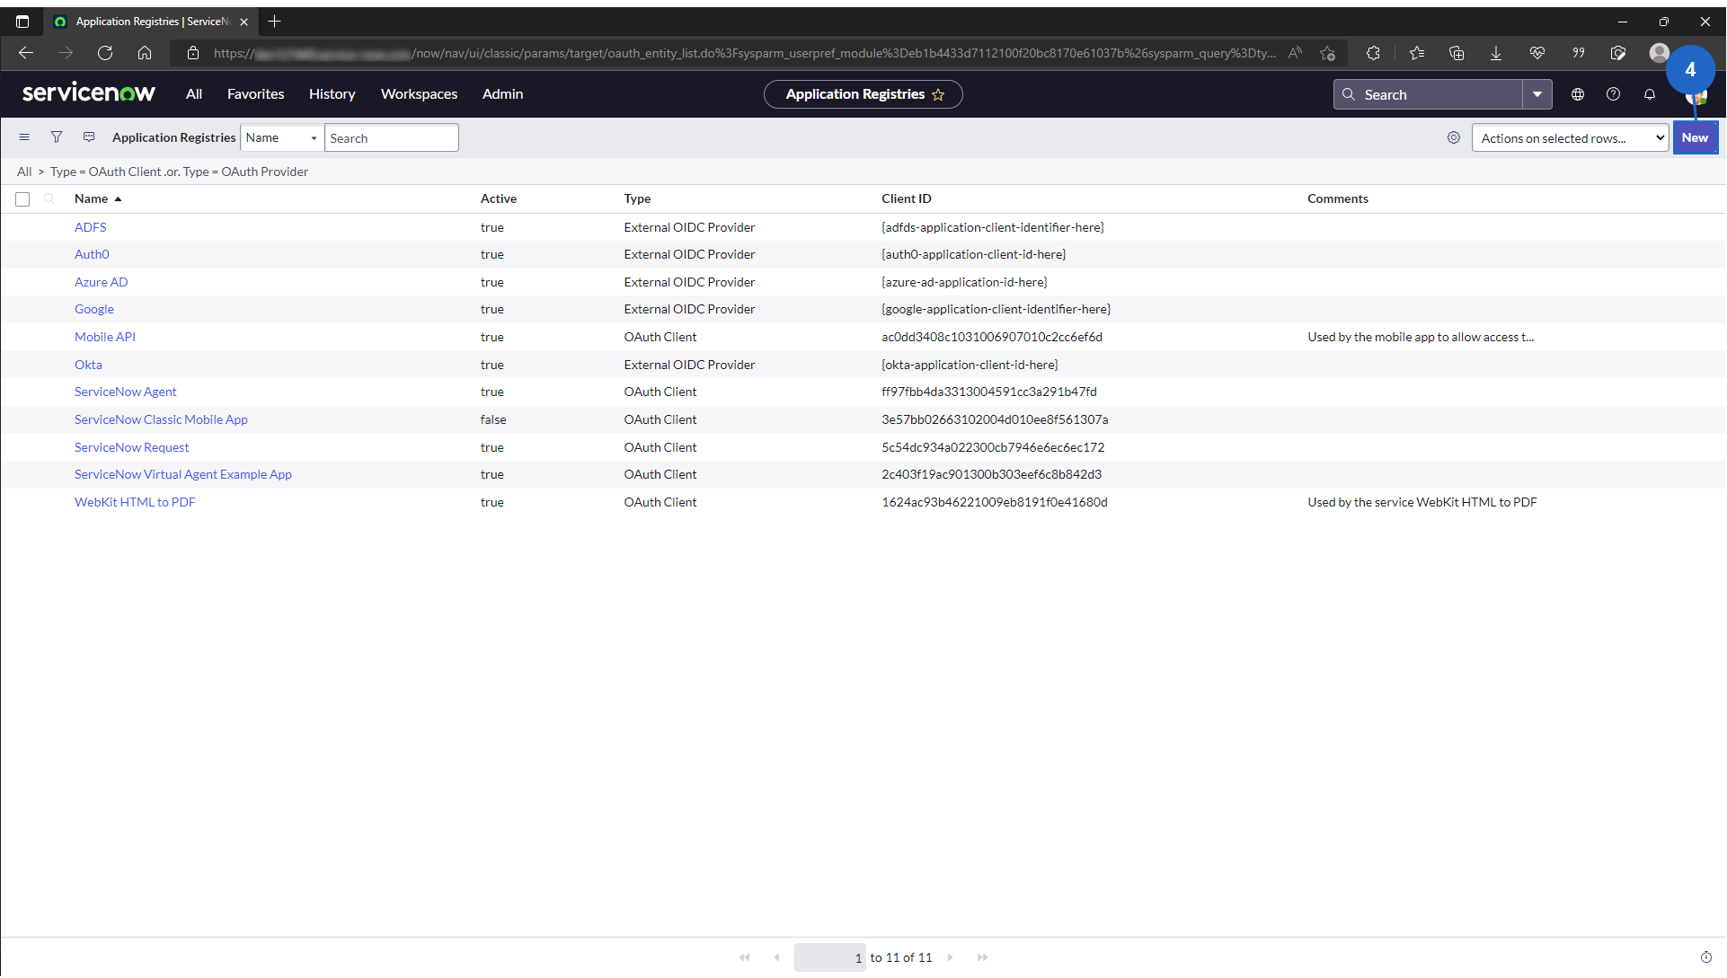Favorite Application Registries with star icon

pyautogui.click(x=938, y=94)
